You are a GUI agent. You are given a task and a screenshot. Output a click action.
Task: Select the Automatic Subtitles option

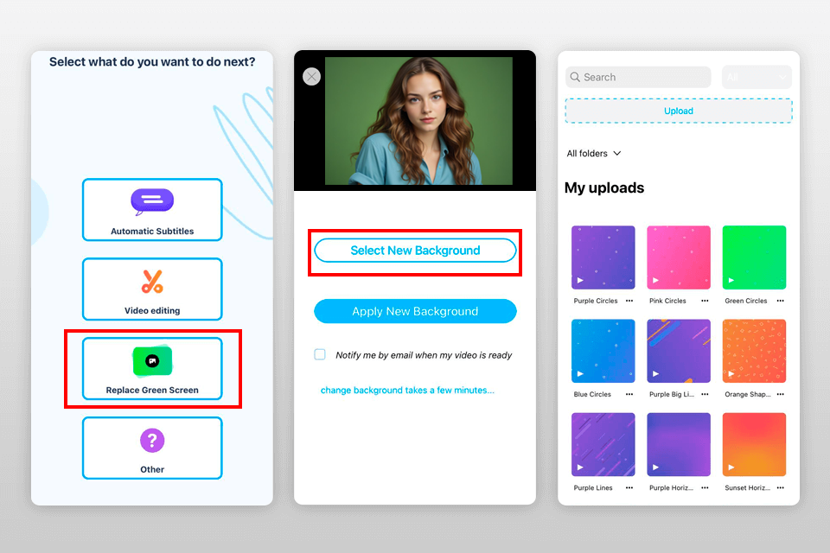(x=152, y=210)
